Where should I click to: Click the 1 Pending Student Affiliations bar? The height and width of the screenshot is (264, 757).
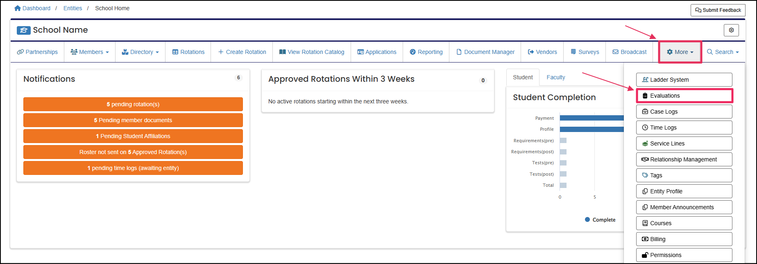(133, 136)
